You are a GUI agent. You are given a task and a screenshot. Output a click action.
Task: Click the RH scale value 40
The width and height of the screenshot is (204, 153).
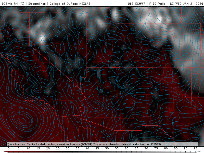pos(87,148)
